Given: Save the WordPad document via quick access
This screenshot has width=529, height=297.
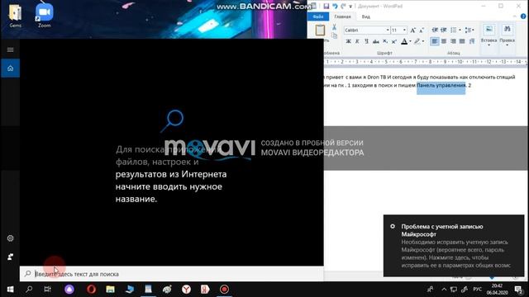Looking at the screenshot, I should click(x=326, y=6).
